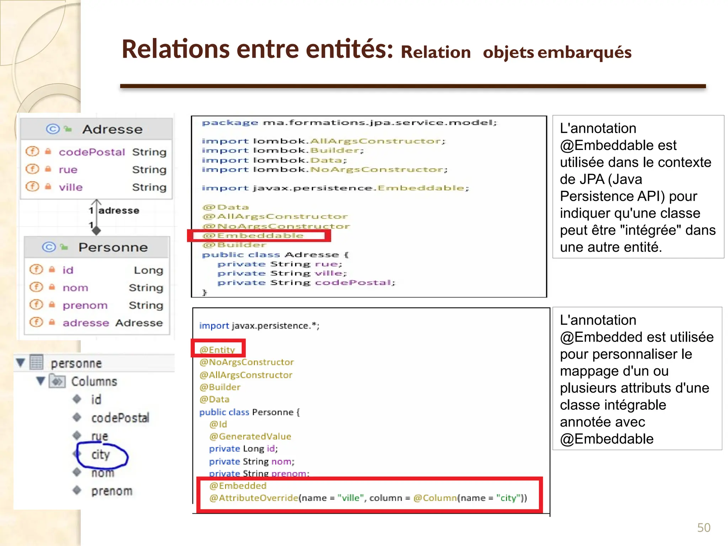This screenshot has height=546, width=728.
Task: Click the 'package ma.formations.jpa.service.model' line
Action: pos(349,123)
